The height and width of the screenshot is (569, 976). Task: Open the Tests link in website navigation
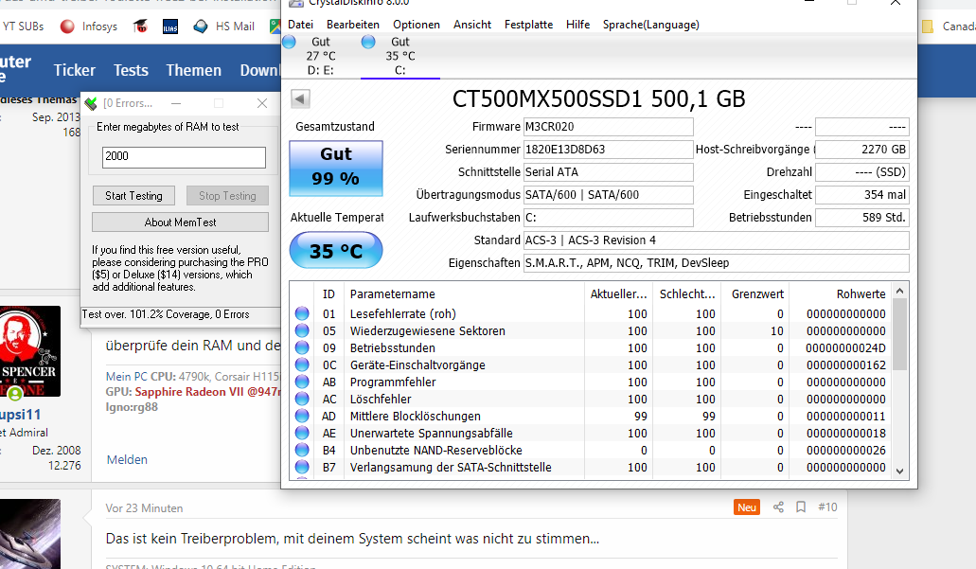131,70
